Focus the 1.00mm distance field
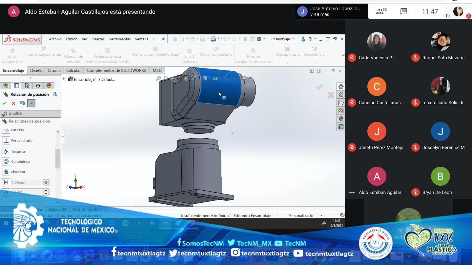 (x=27, y=182)
